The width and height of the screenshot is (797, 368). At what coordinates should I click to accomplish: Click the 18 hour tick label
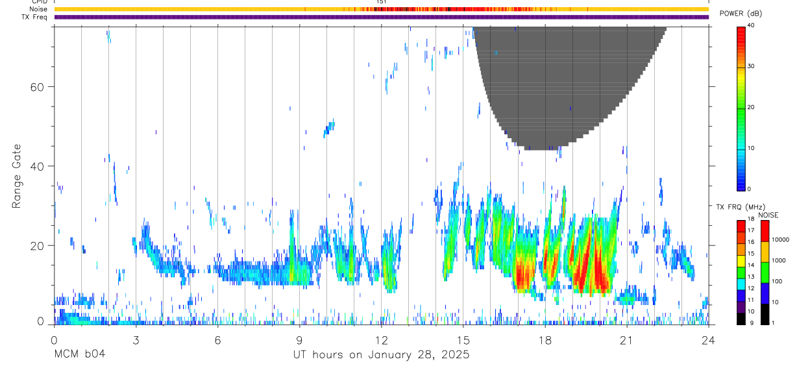(x=545, y=339)
